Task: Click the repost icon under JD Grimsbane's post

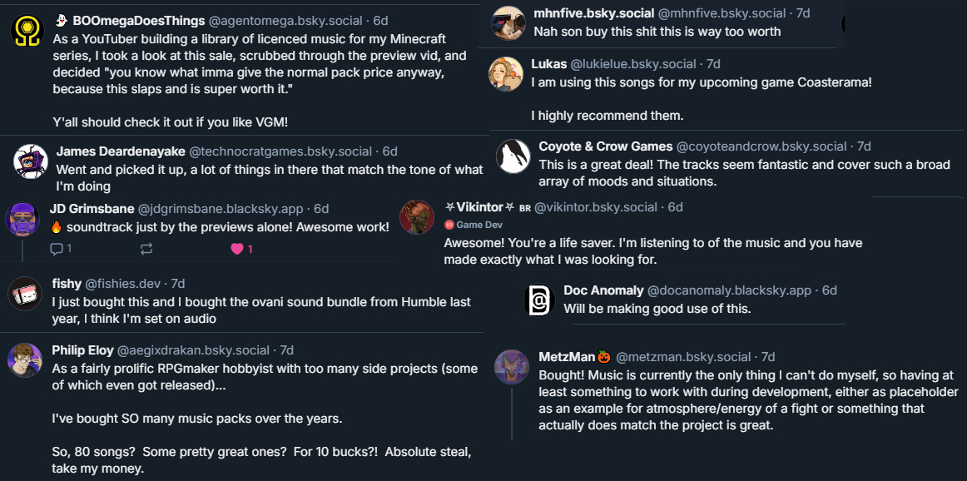Action: pos(146,248)
